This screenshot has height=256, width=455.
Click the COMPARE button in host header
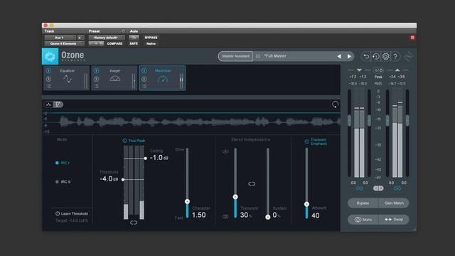[114, 43]
